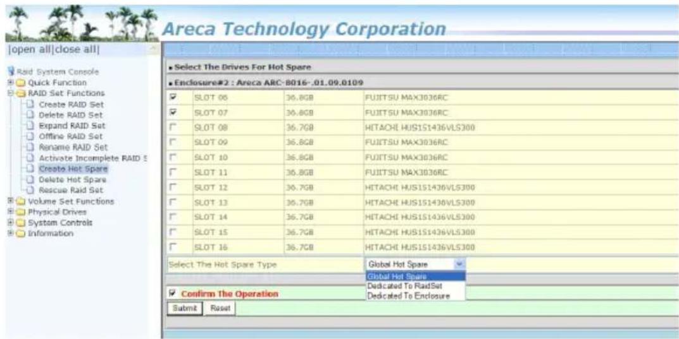Click the Submit button
Screen dimensions: 679x339
pyautogui.click(x=185, y=308)
